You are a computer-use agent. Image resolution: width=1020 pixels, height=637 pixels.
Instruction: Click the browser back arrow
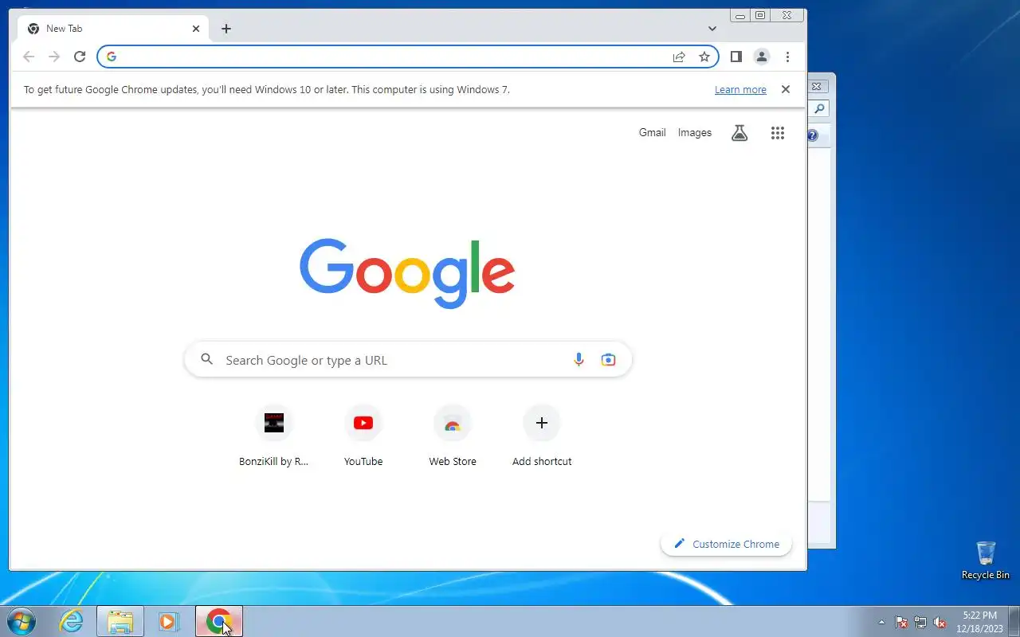tap(29, 57)
